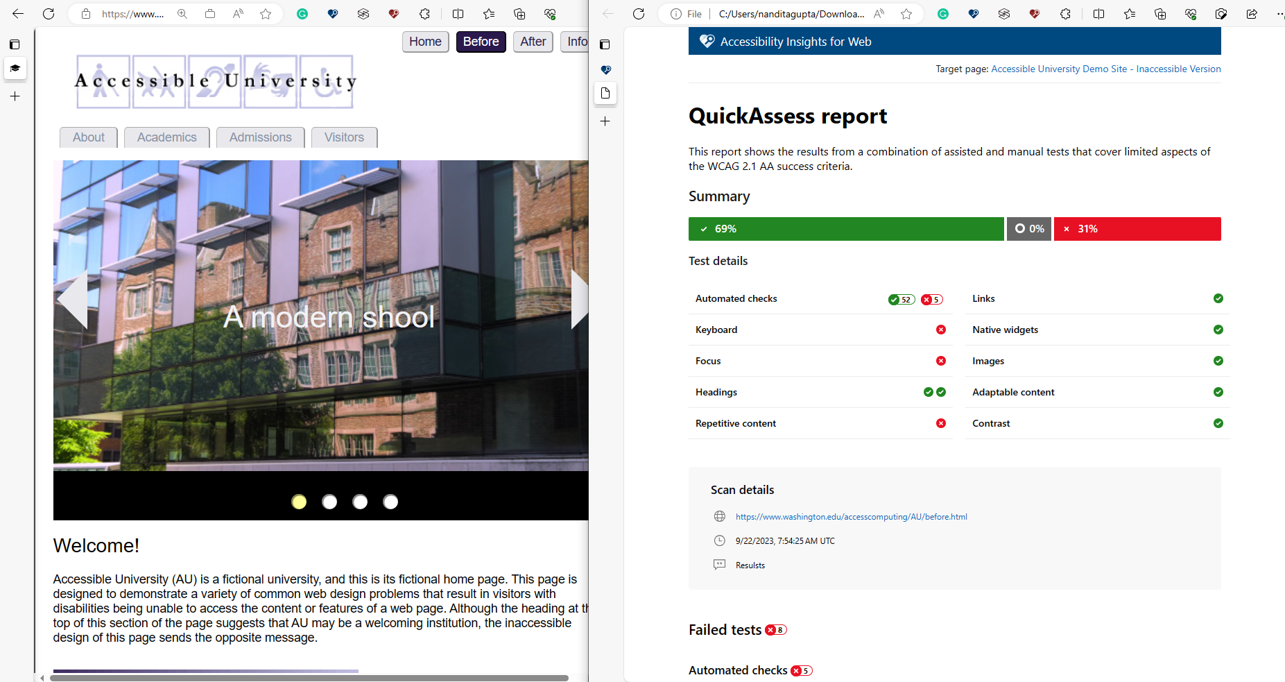
Task: Open the Visitors navigation menu
Action: coord(344,137)
